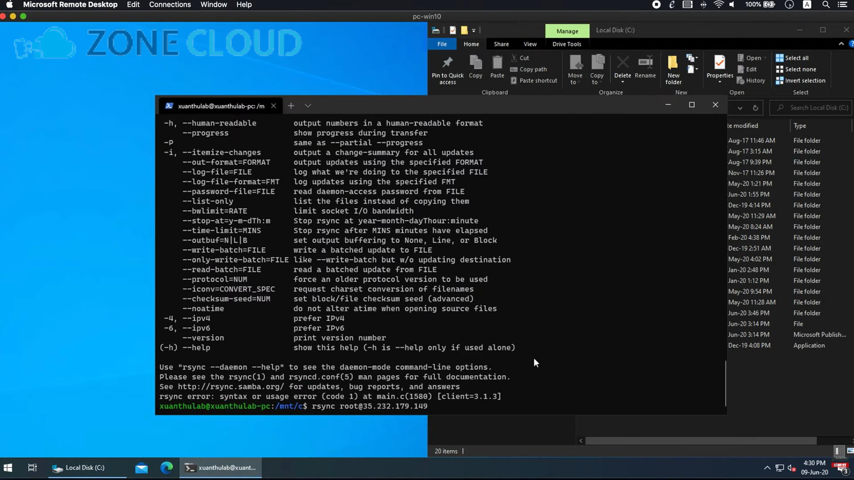Expand the Copy to dropdown
854x480 pixels.
click(597, 69)
